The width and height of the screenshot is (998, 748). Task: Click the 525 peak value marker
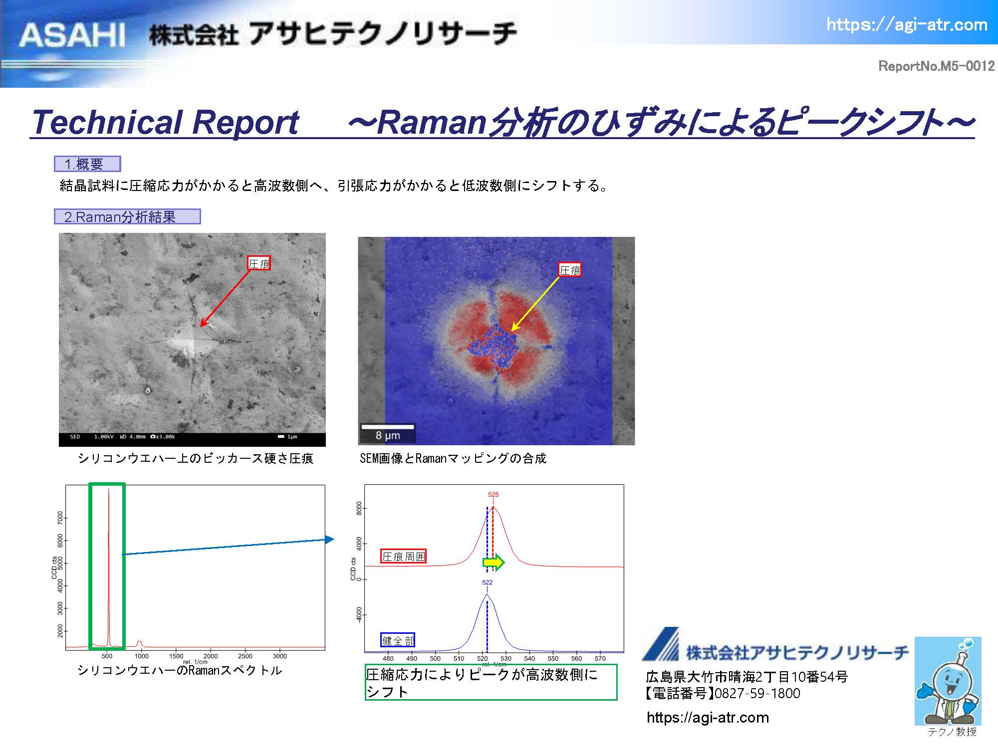493,495
